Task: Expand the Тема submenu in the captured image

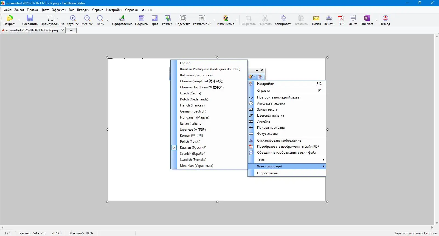Action: point(287,159)
